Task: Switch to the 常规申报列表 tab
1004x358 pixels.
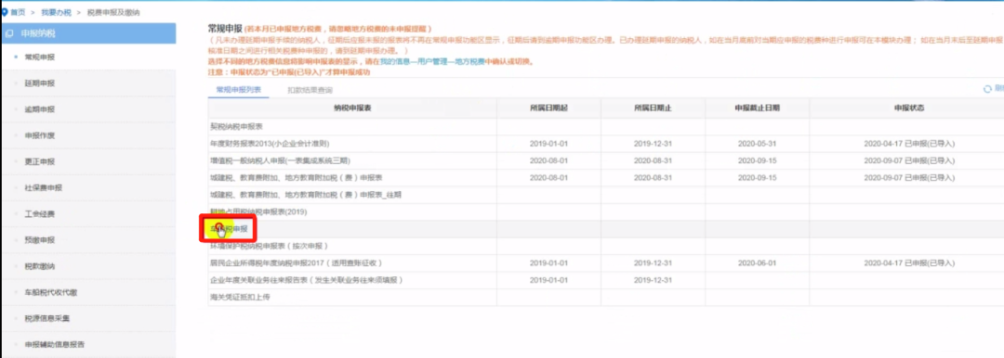Action: tap(238, 90)
